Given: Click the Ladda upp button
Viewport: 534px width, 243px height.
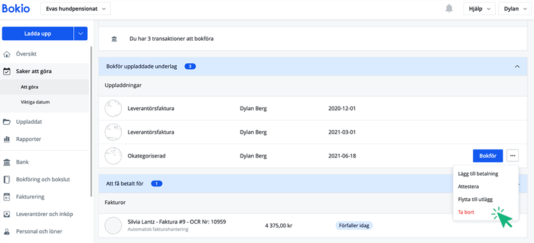Looking at the screenshot, I should 38,34.
